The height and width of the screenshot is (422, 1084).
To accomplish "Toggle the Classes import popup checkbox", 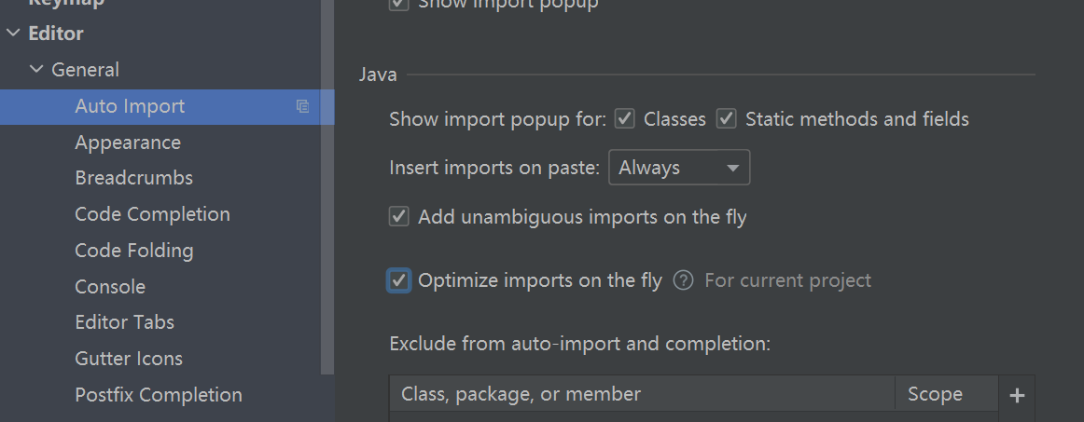I will [x=626, y=119].
